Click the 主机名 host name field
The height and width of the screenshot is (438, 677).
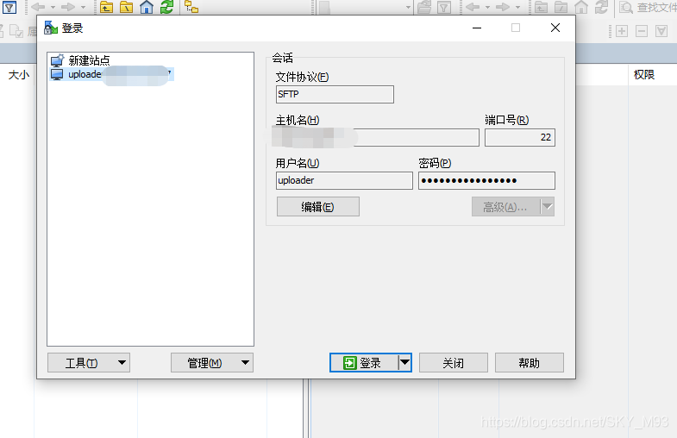click(x=378, y=137)
